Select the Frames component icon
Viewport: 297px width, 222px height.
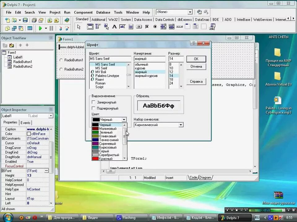[x=90, y=27]
